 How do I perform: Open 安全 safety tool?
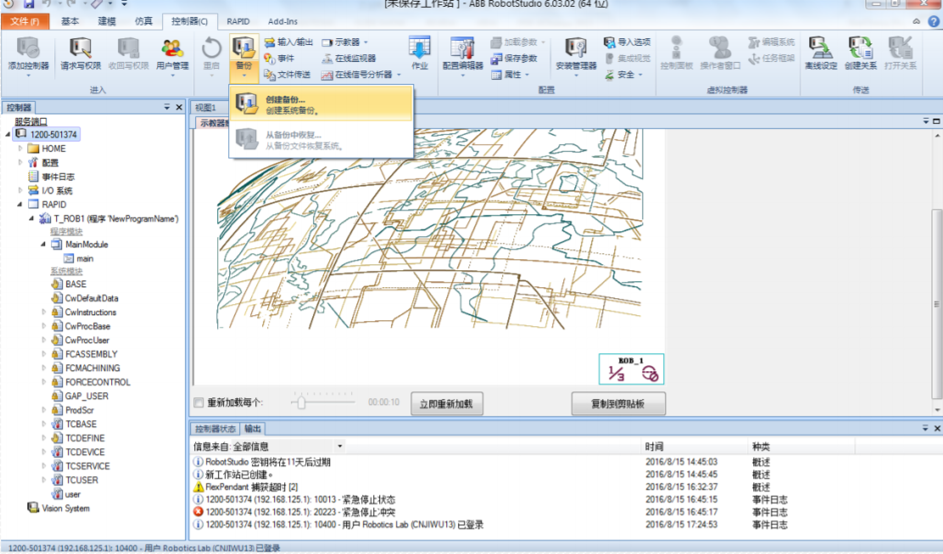point(623,75)
